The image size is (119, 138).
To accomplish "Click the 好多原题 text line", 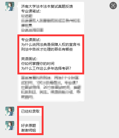I will [28, 126].
